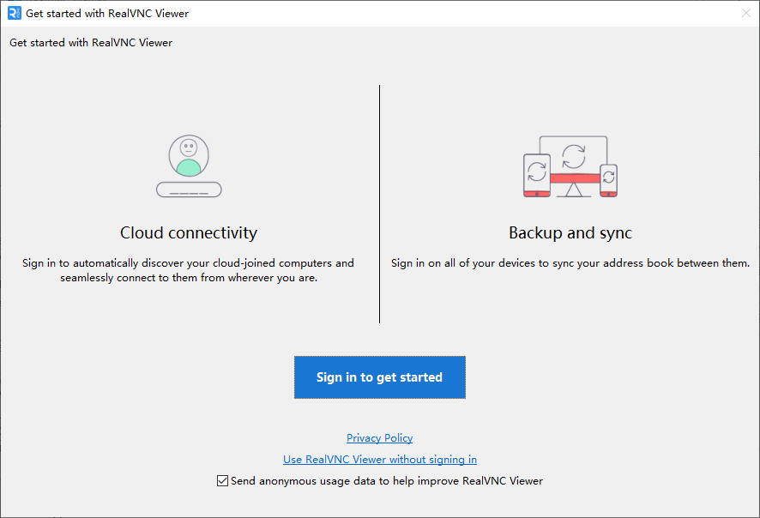760x518 pixels.
Task: Dismiss the dialog with the close X
Action: pyautogui.click(x=745, y=13)
